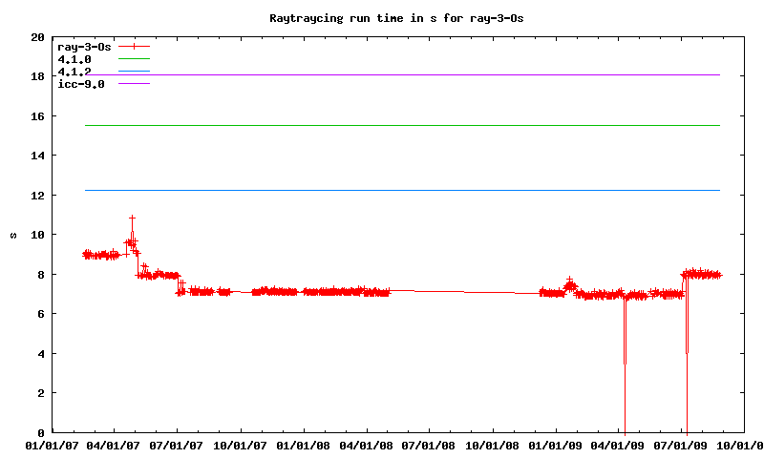The width and height of the screenshot is (764, 458).
Task: Click the 4.1.0 legend label
Action: (74, 59)
